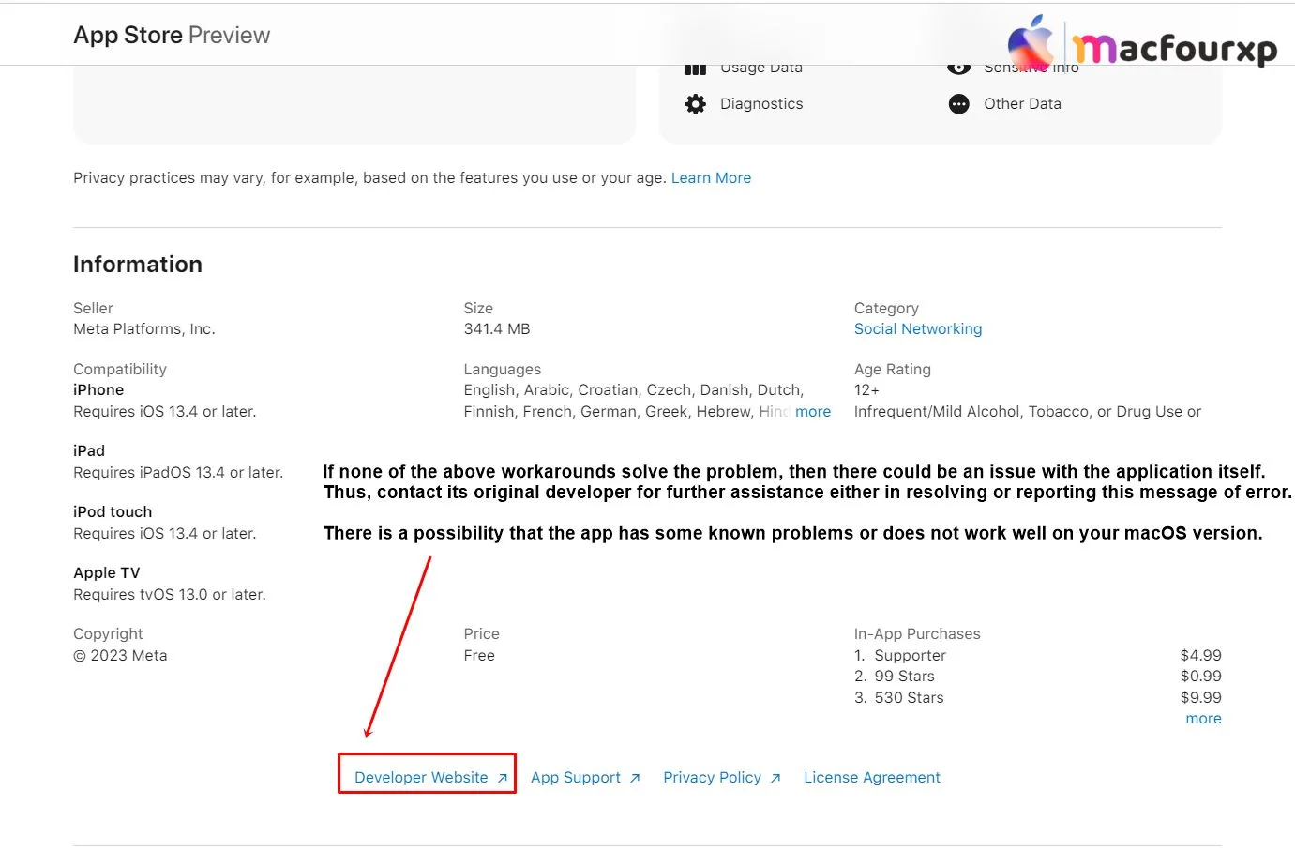Expand the Languages list with more
The image size is (1295, 867).
[x=813, y=411]
